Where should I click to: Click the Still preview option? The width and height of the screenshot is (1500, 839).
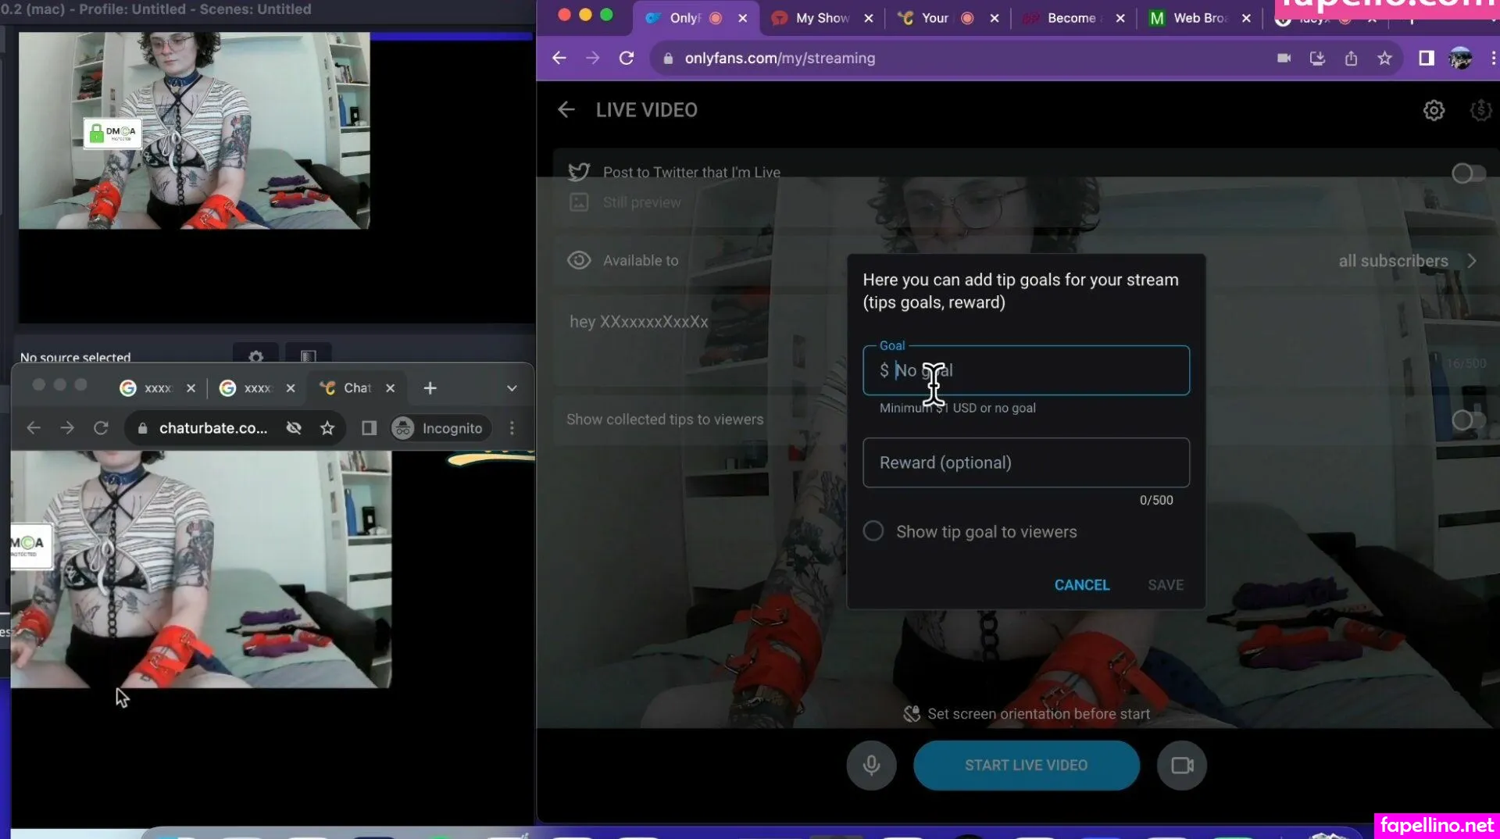pos(641,202)
